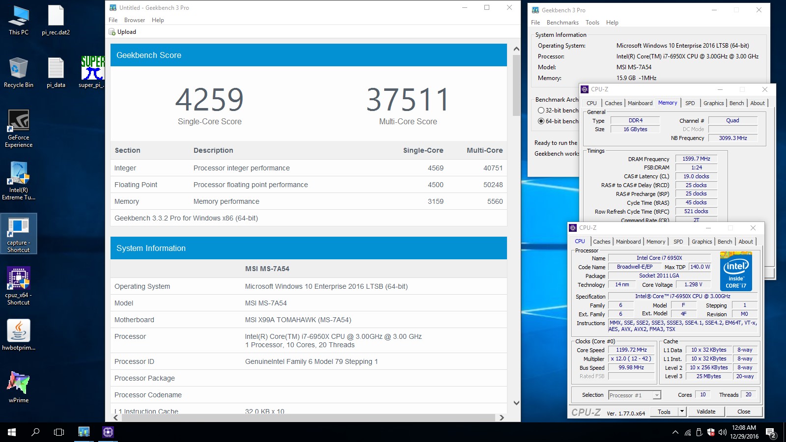The width and height of the screenshot is (786, 442).
Task: Open GeForce Experience desktop icon
Action: pos(19,129)
